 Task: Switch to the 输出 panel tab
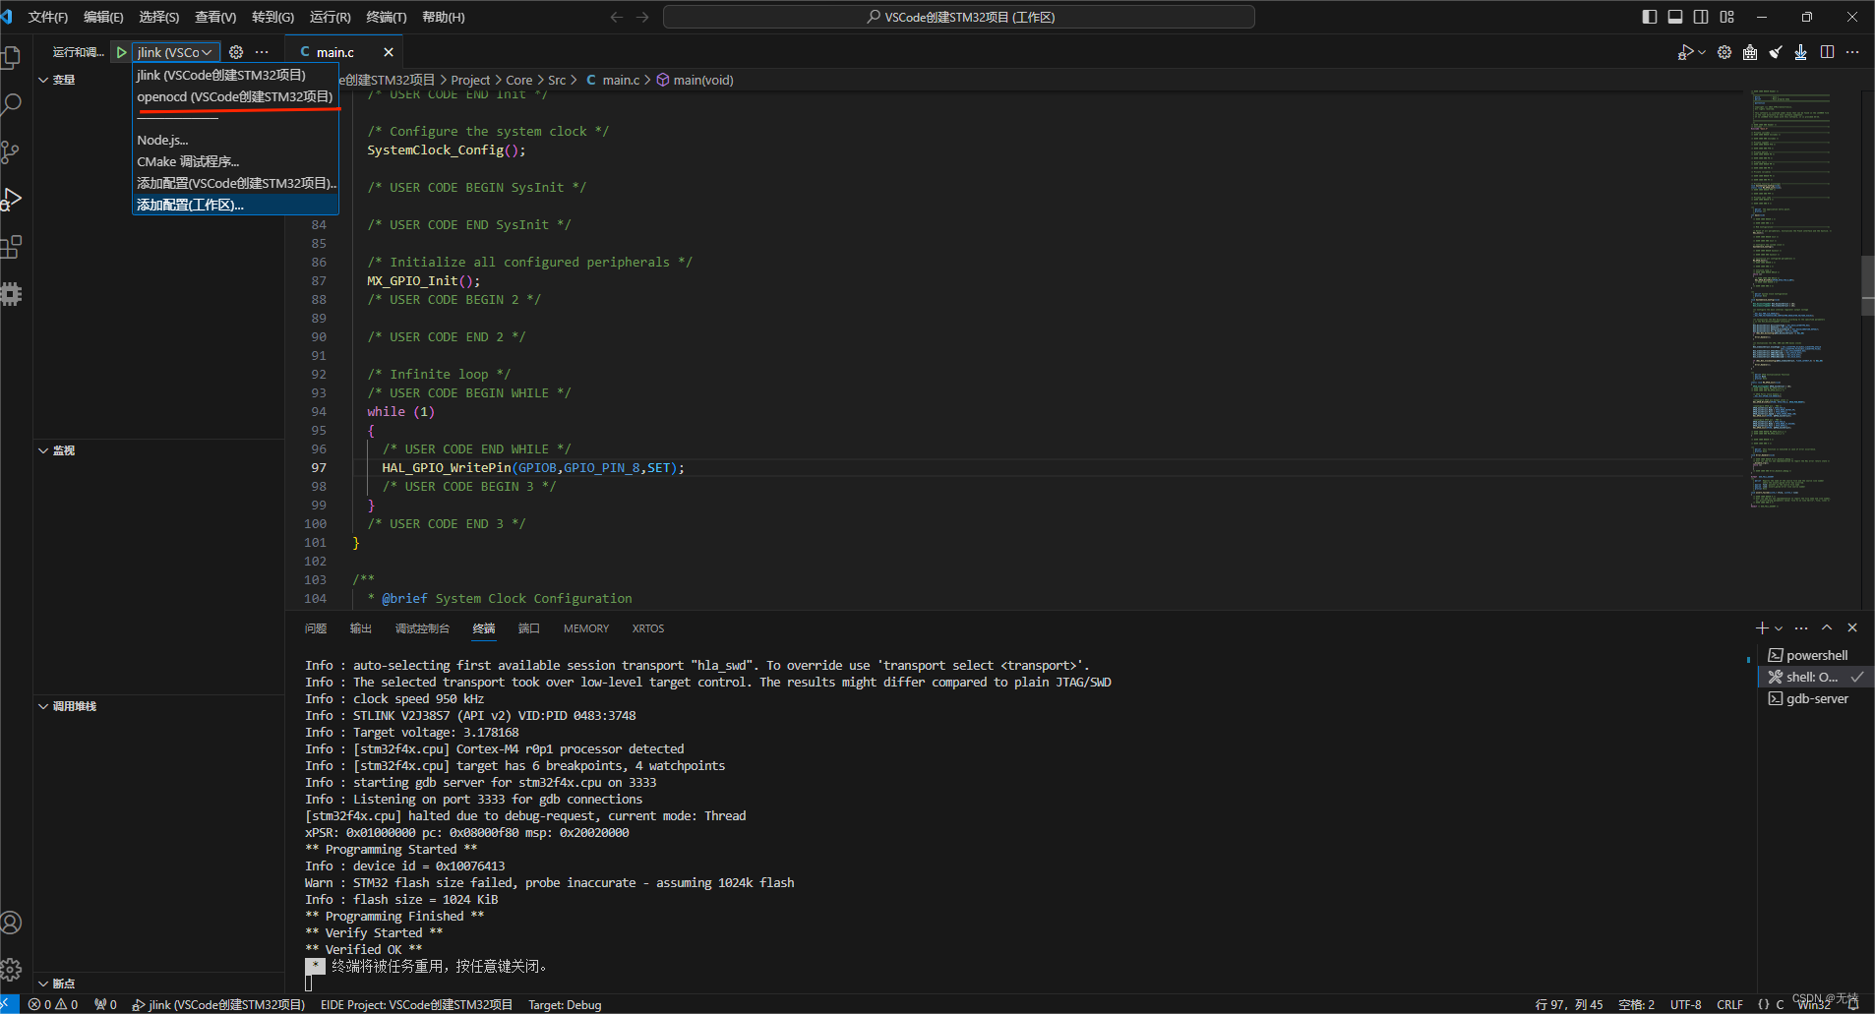[x=361, y=628]
